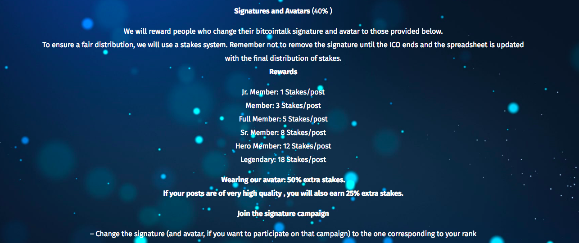
Task: Click the sentence starting "To ensure a fair distribution"
Action: 283,45
